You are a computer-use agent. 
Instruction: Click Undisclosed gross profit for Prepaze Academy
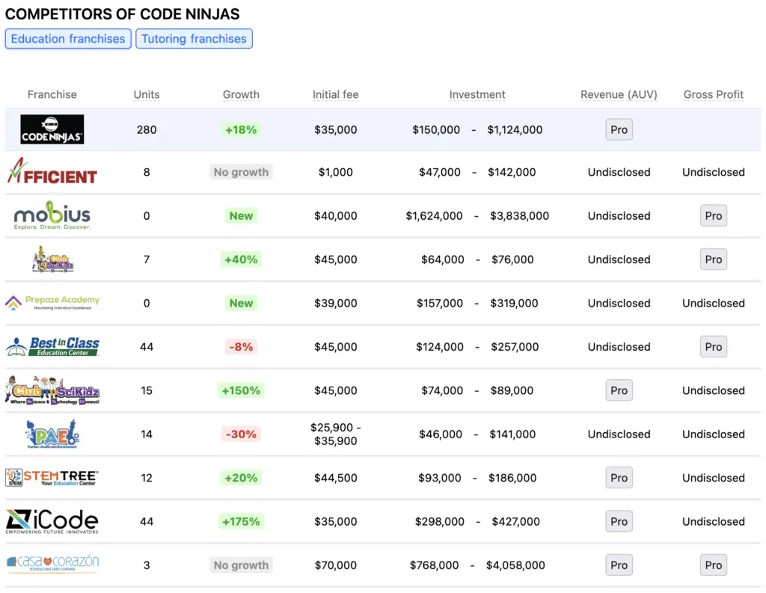pyautogui.click(x=713, y=303)
